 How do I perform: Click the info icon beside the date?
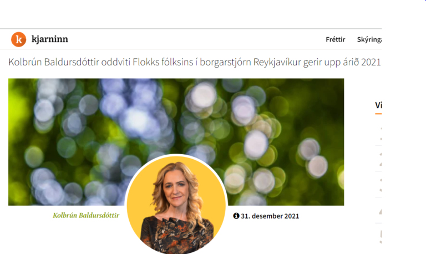pos(236,216)
